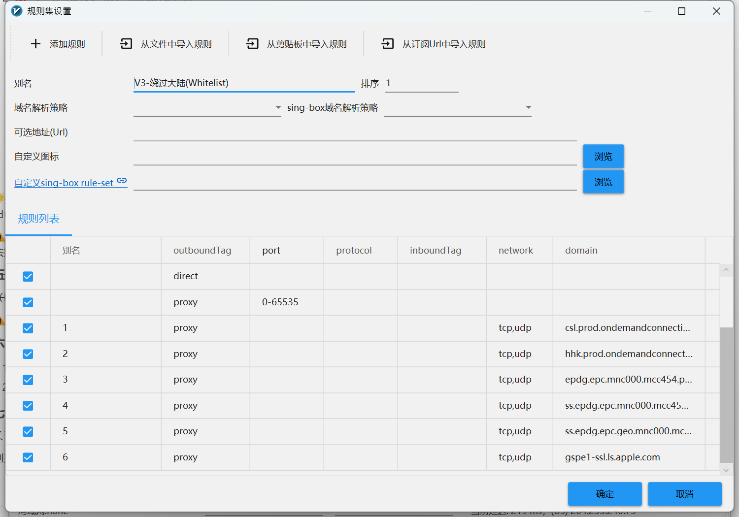Choose 从剪贴板中导入规则 in toolbar
739x517 pixels.
click(307, 44)
